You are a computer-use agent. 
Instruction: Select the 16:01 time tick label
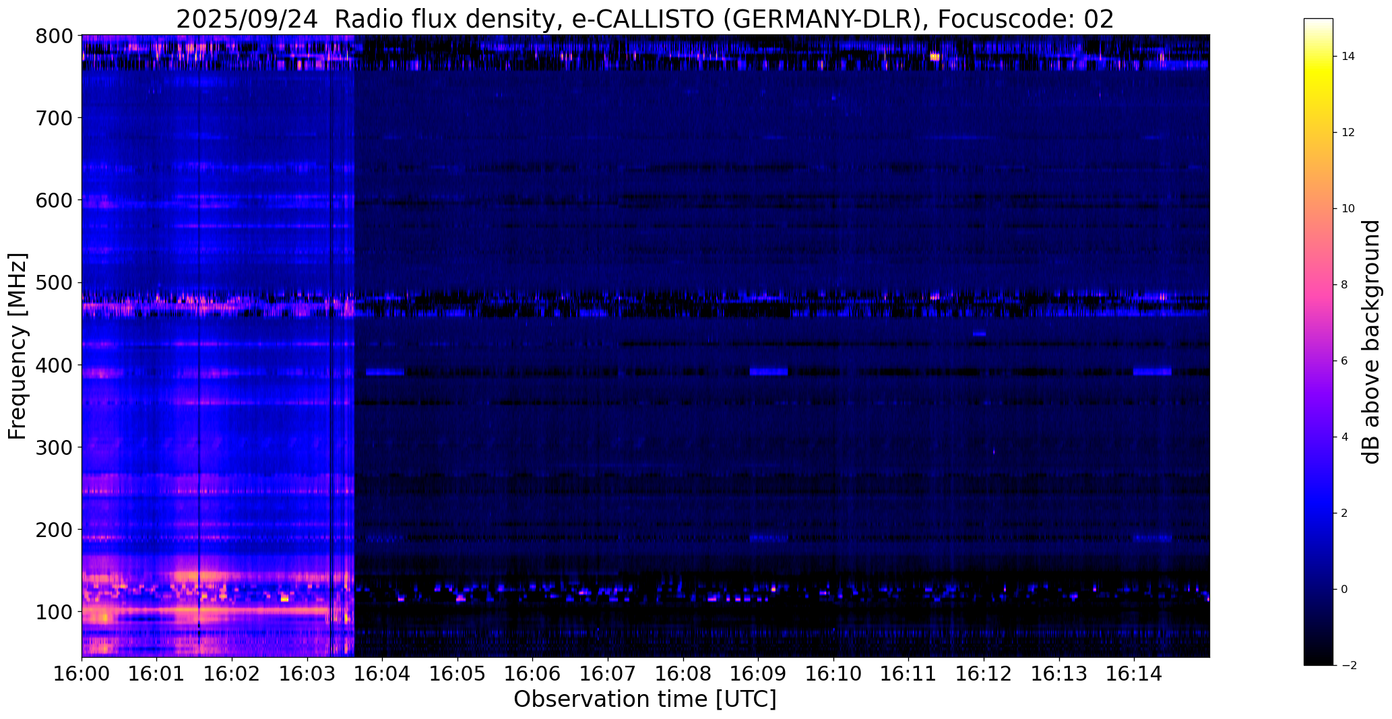(157, 674)
